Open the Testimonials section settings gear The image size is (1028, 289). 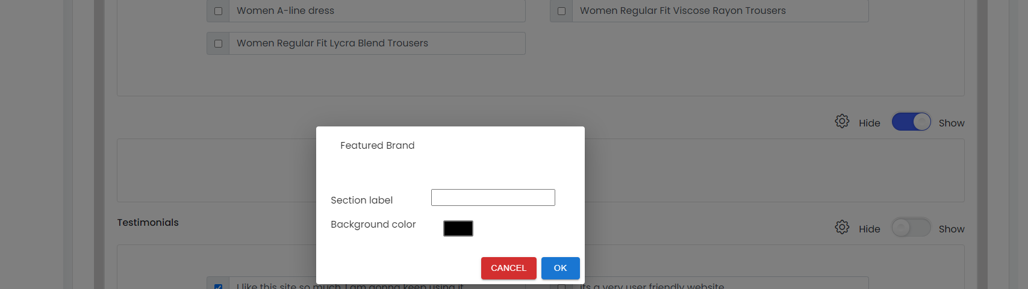(x=842, y=227)
